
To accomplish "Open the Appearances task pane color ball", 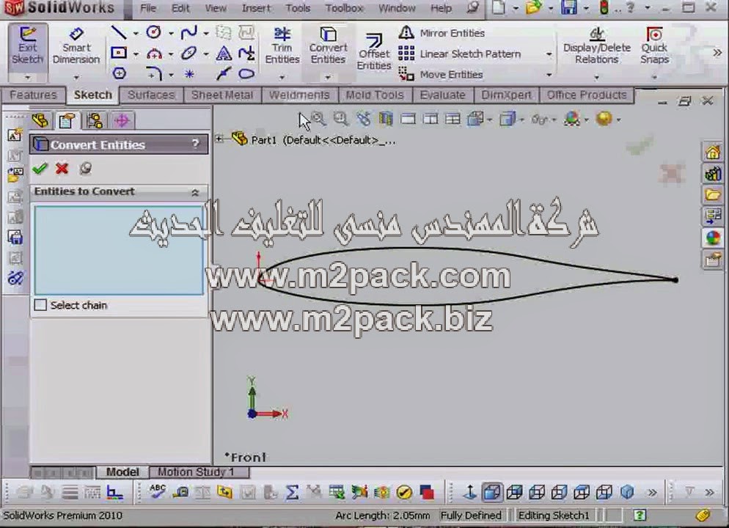I will tap(712, 238).
